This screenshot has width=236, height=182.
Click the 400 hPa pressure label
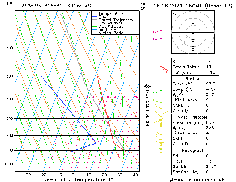10,48
